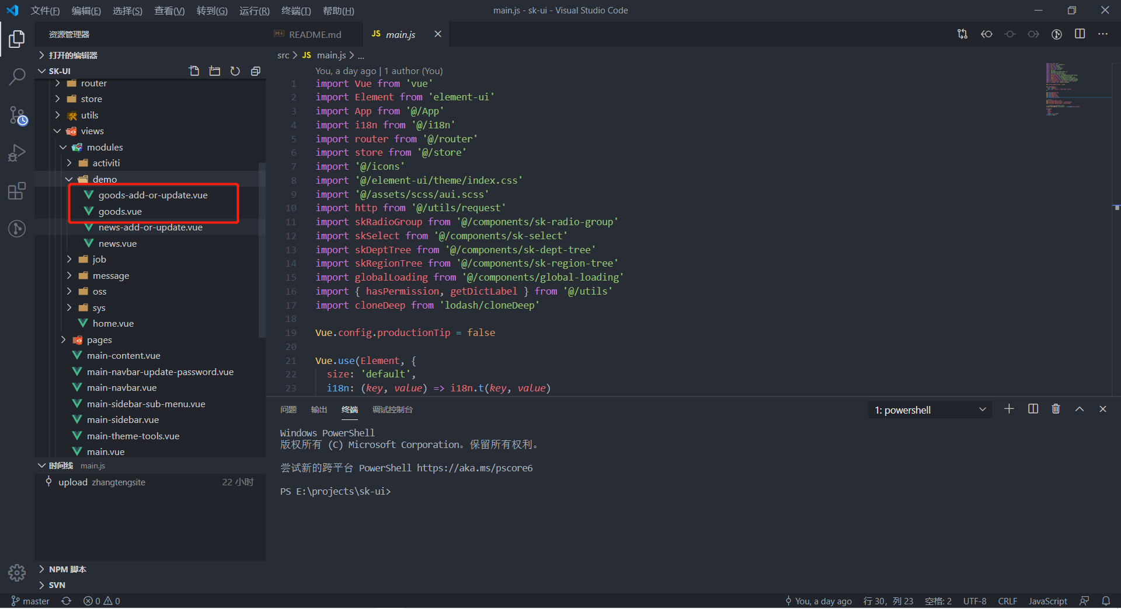Open the Manage gear menu
Image resolution: width=1121 pixels, height=609 pixels.
tap(17, 572)
